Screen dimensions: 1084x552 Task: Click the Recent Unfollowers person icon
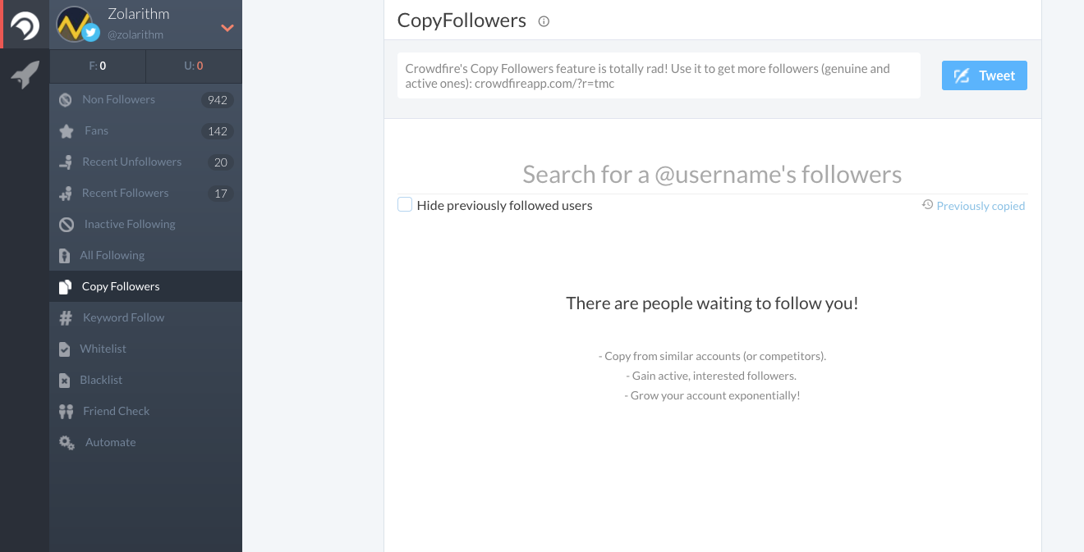(x=66, y=162)
